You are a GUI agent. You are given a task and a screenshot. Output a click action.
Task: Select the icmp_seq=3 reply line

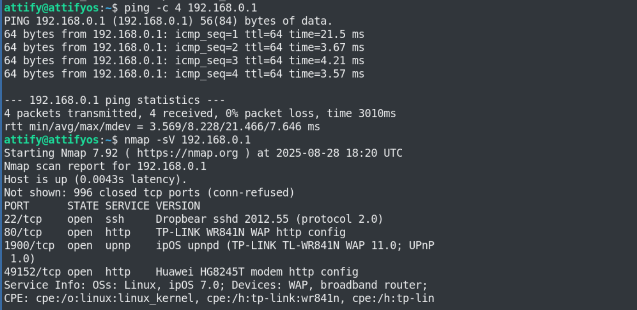coord(184,61)
